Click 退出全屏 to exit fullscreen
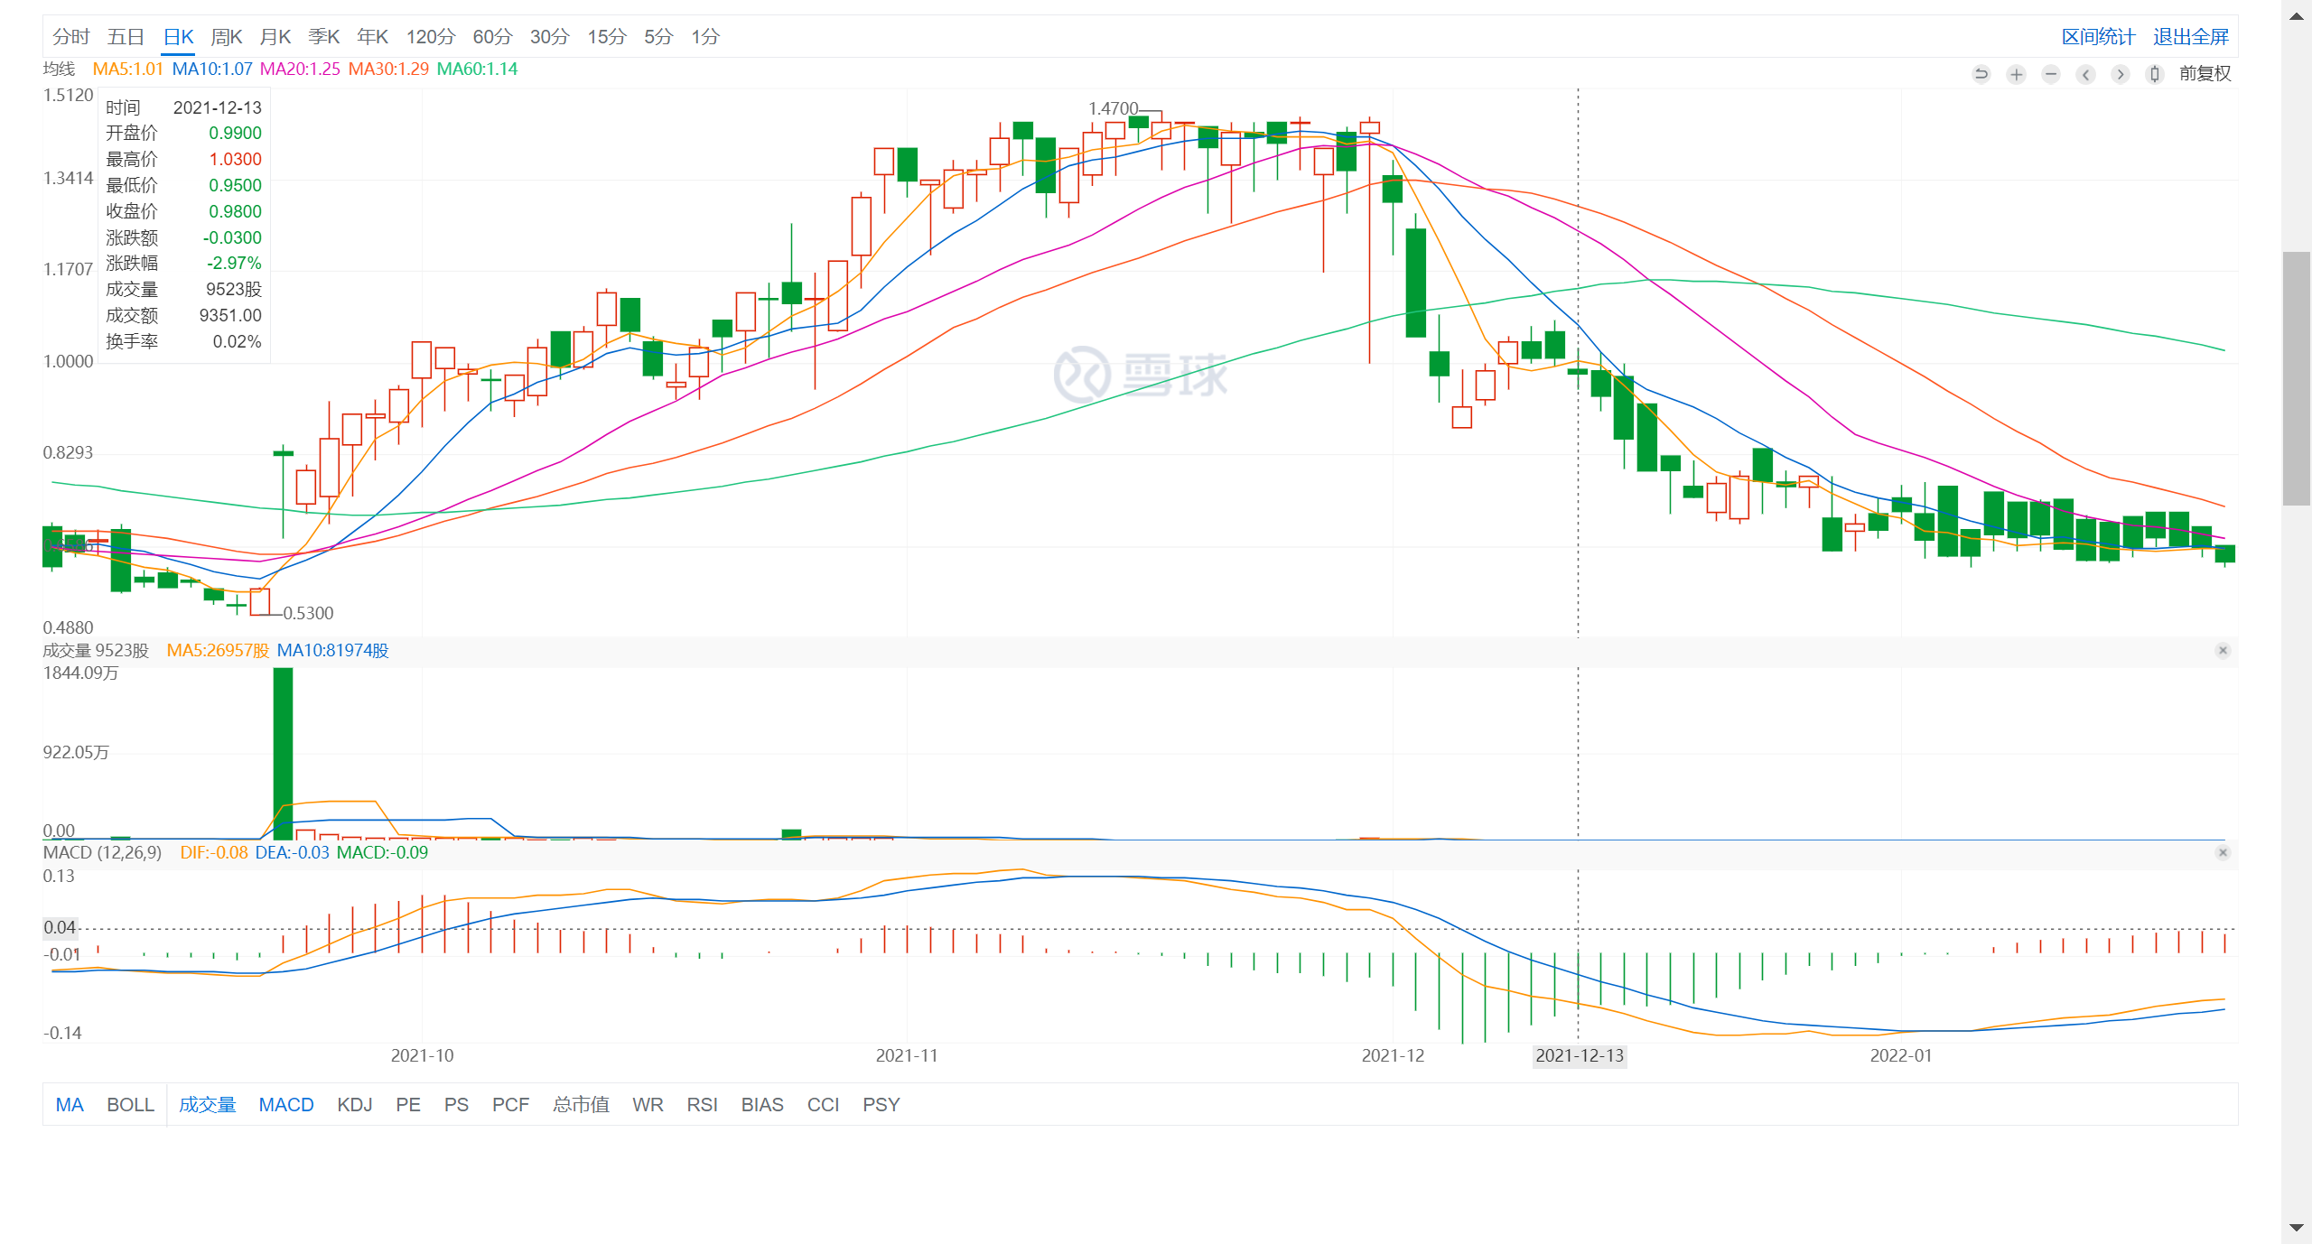The width and height of the screenshot is (2312, 1244). pos(2190,37)
